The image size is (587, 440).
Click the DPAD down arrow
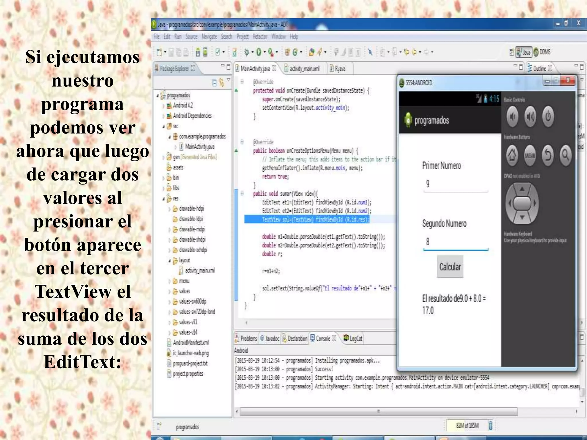coord(522,217)
